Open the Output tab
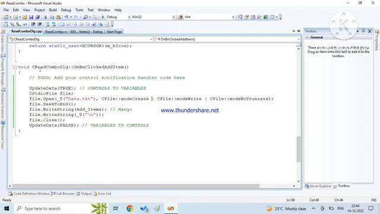380x214 pixels. pos(84,194)
